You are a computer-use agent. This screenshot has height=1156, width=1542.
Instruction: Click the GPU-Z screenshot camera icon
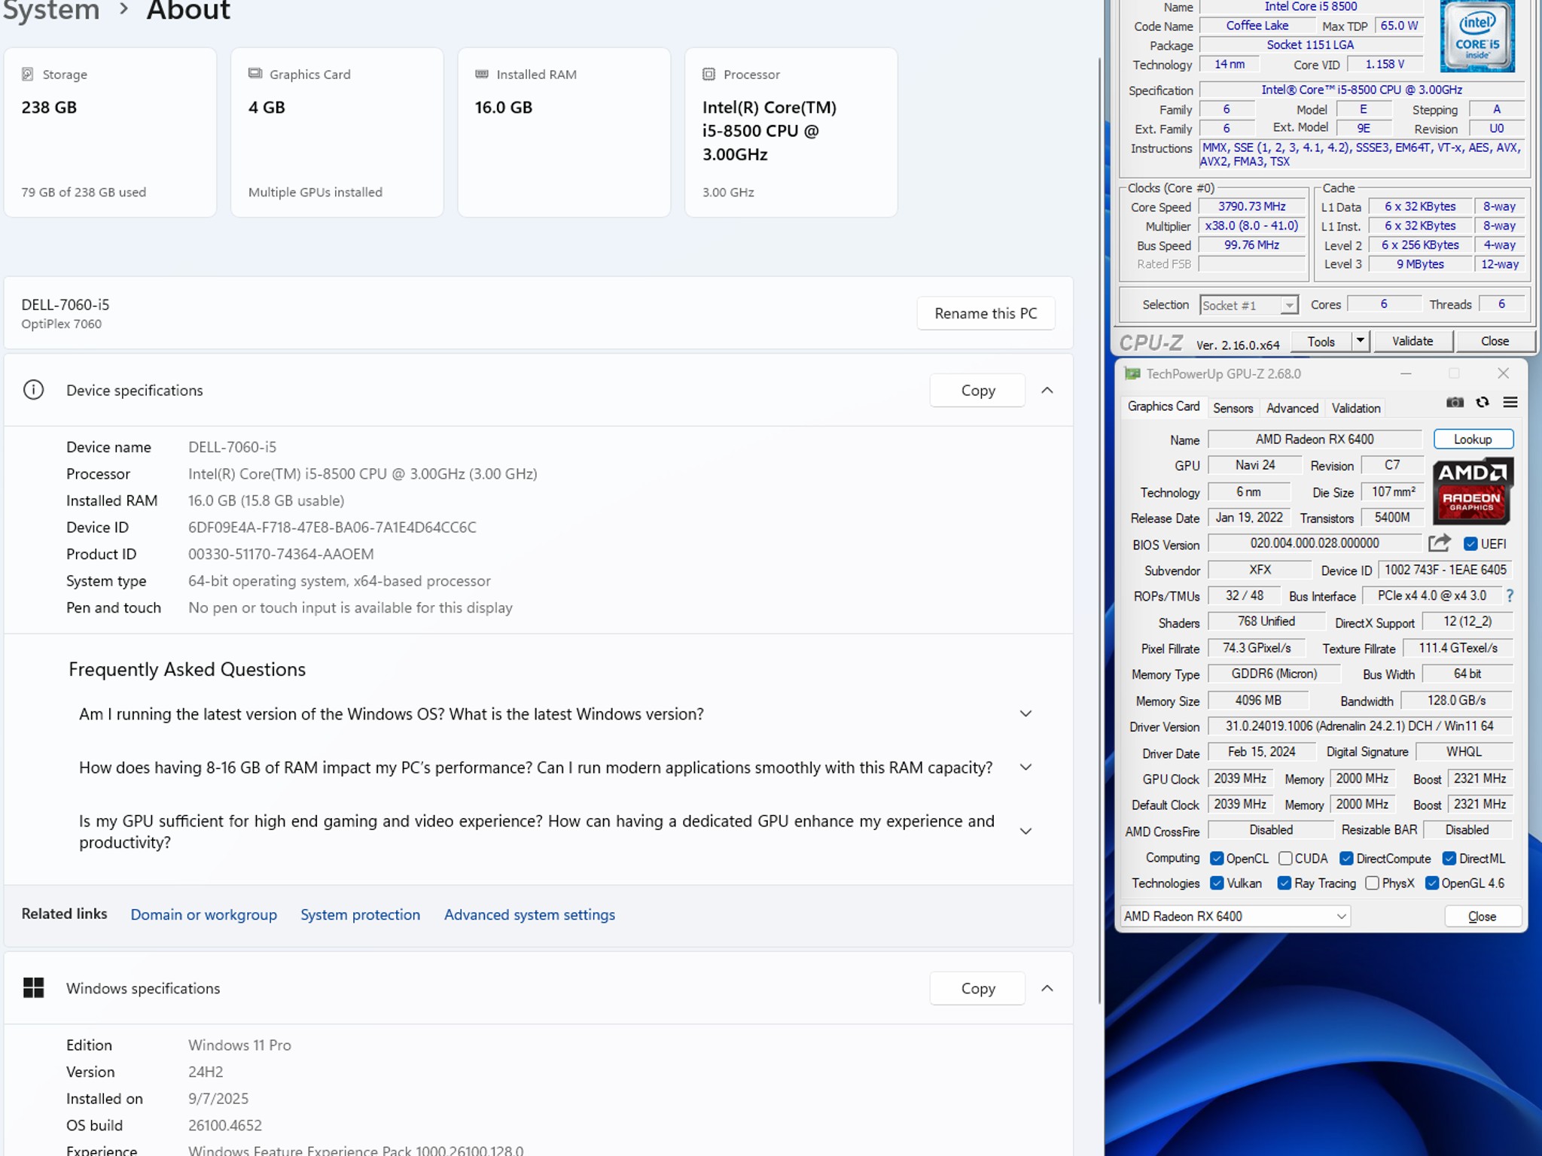pyautogui.click(x=1455, y=403)
